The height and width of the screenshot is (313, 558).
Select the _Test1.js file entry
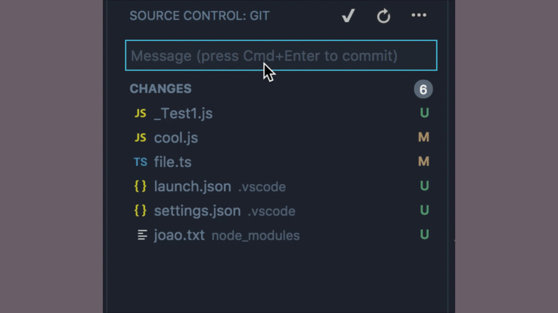click(x=281, y=114)
